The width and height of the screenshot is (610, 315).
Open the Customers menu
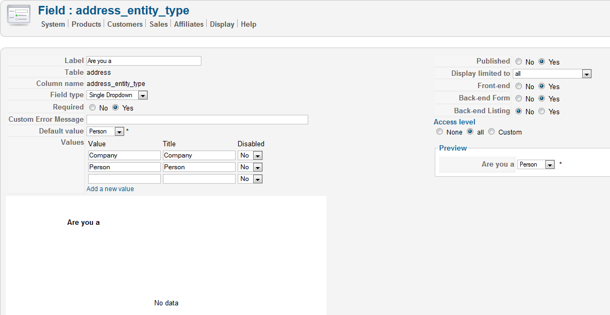(x=125, y=24)
